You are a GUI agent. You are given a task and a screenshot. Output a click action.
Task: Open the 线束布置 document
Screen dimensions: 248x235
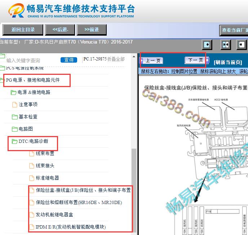[x=45, y=153]
